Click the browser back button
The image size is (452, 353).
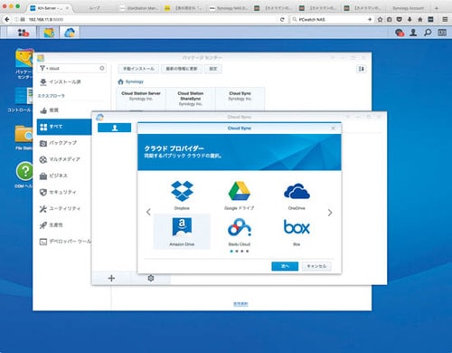coord(7,19)
